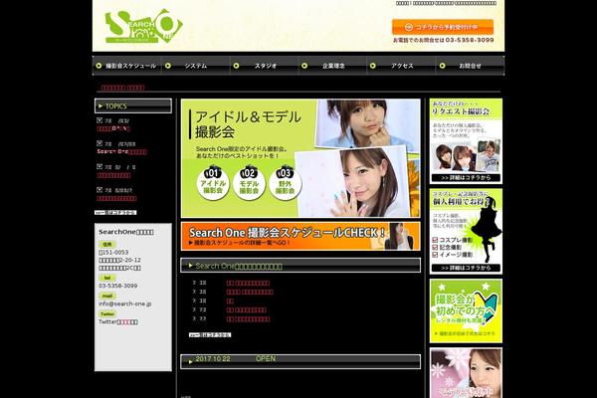This screenshot has width=597, height=398.
Task: Click the 03 野外撮影会 circle icon
Action: click(x=286, y=182)
